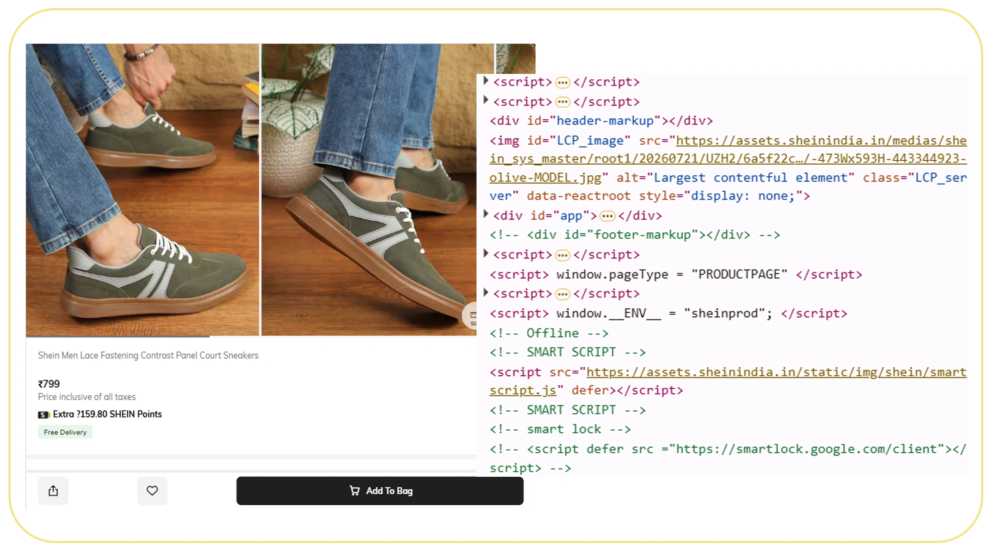990x552 pixels.
Task: Tap the heart wishlist icon
Action: coord(152,491)
